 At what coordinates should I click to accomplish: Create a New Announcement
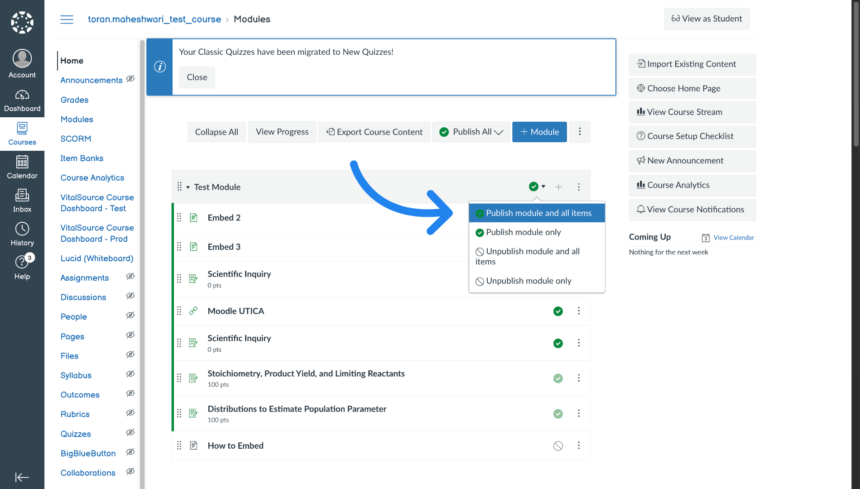(692, 160)
